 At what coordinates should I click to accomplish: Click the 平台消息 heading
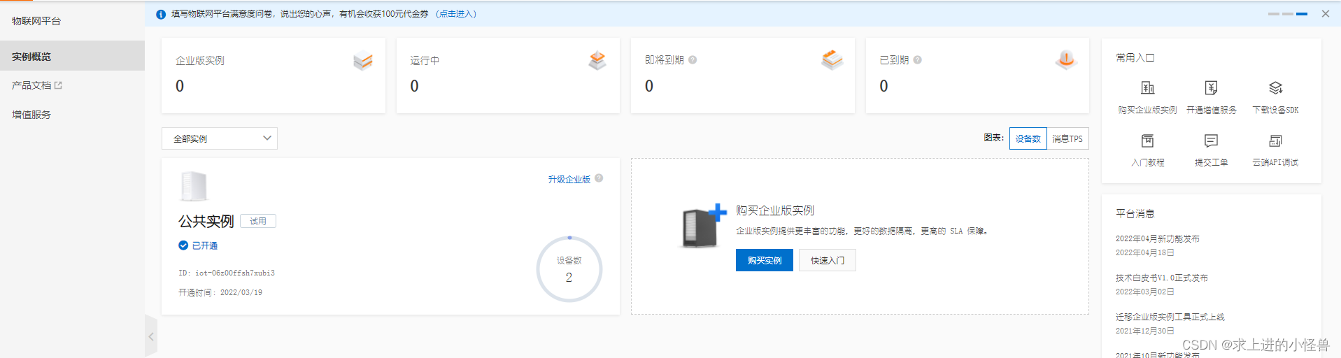(1135, 213)
